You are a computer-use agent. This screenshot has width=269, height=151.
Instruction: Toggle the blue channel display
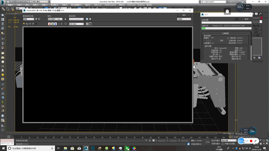pos(55,24)
